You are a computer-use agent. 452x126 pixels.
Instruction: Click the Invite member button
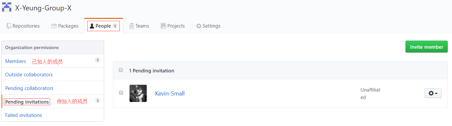pyautogui.click(x=427, y=47)
